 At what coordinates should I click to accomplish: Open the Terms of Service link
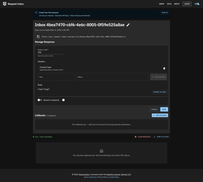point(90,177)
